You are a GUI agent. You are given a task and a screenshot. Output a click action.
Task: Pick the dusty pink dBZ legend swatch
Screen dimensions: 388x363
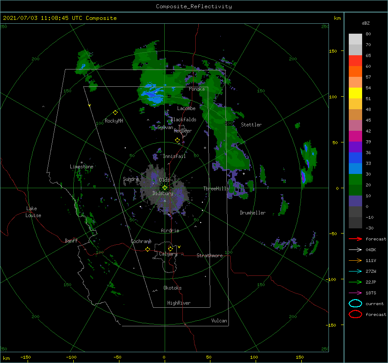355,126
